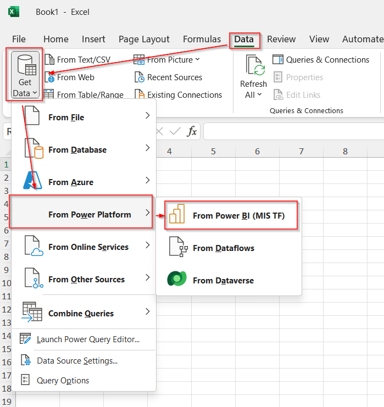
Task: Expand the From Picture dropdown arrow
Action: pos(198,59)
